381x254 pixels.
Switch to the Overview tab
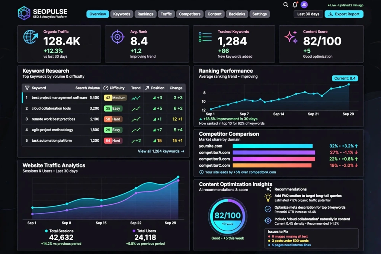97,14
